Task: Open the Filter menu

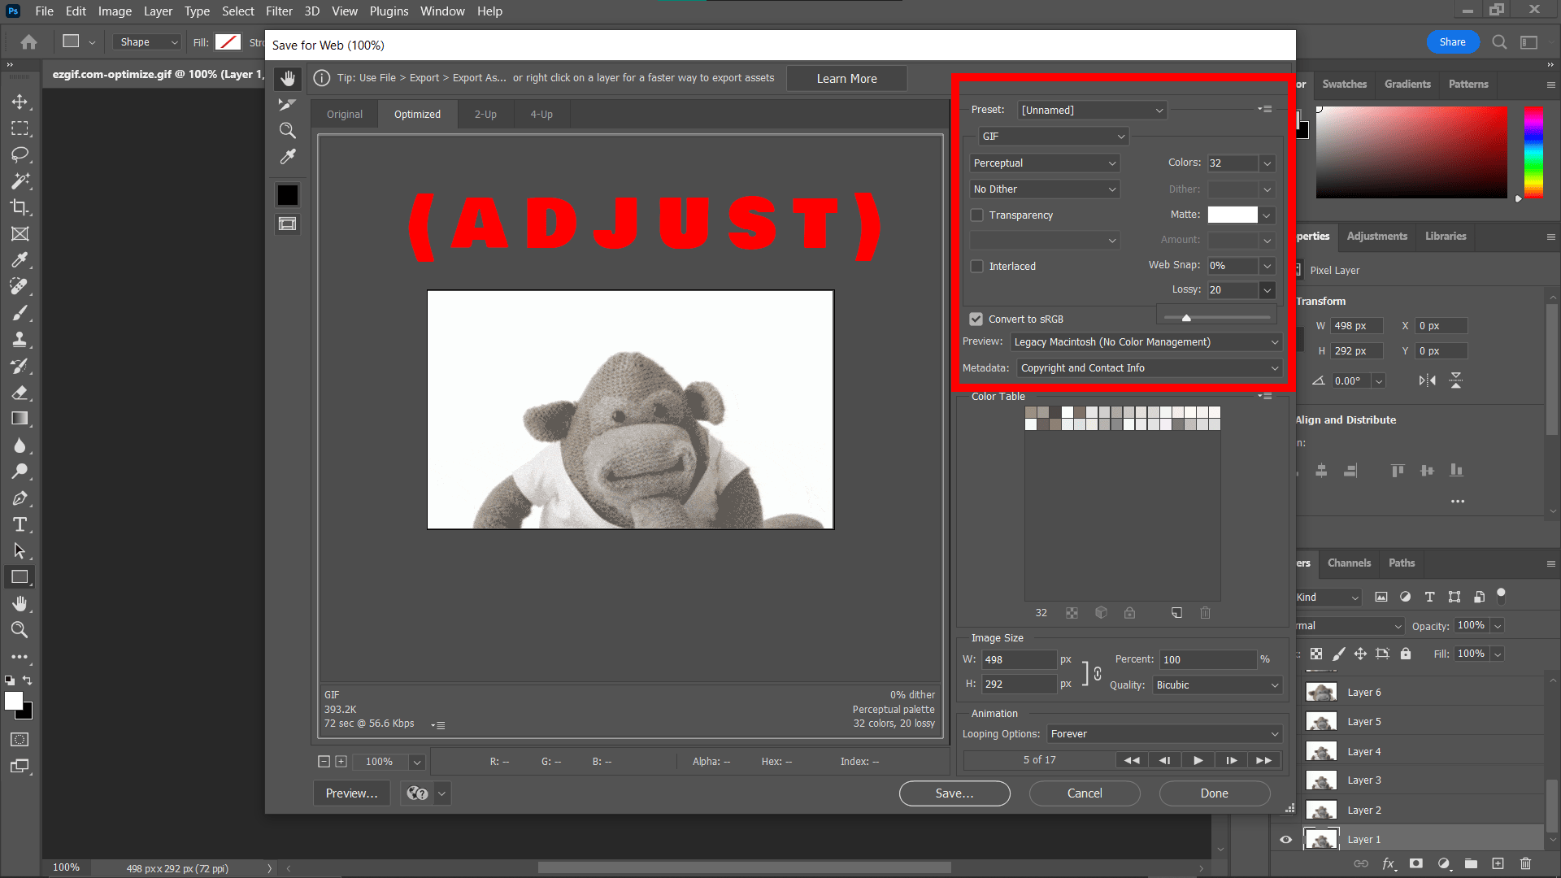Action: [x=279, y=11]
